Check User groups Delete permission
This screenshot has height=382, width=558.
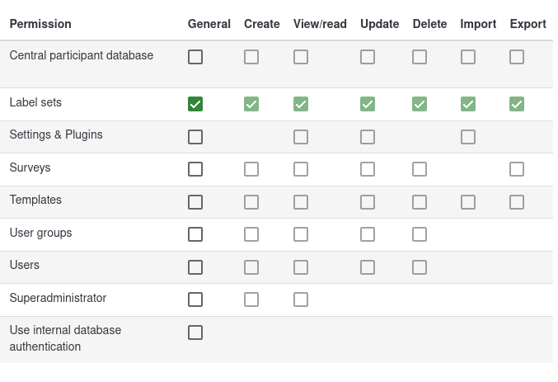pos(420,234)
